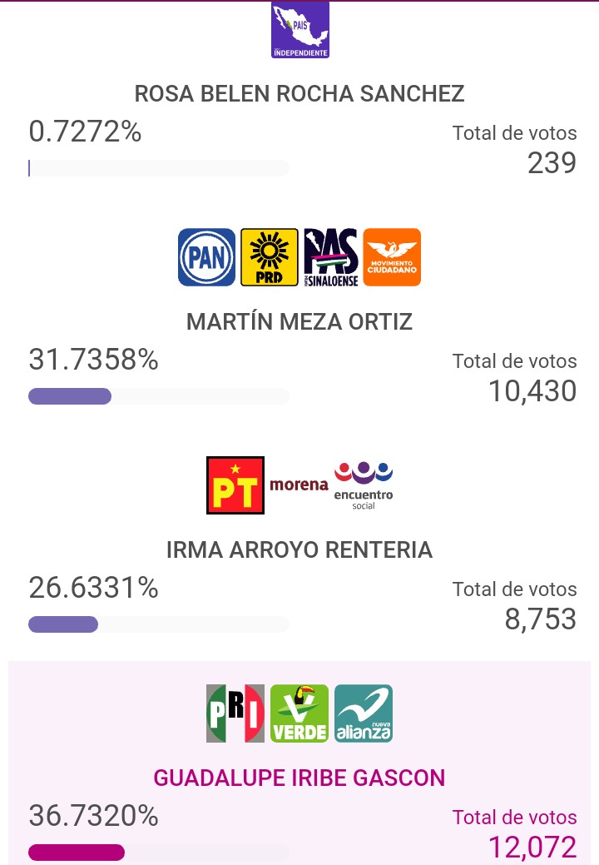Click the Encuentro Social logo

(364, 485)
